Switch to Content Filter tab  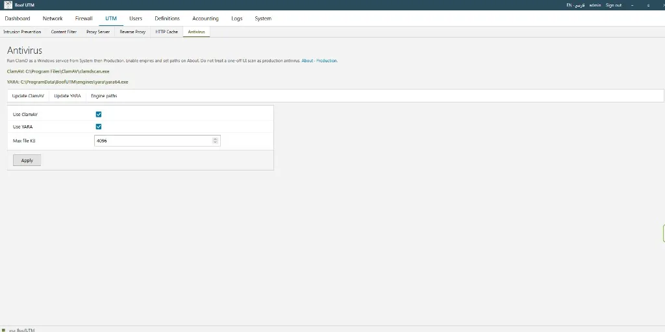pyautogui.click(x=64, y=32)
